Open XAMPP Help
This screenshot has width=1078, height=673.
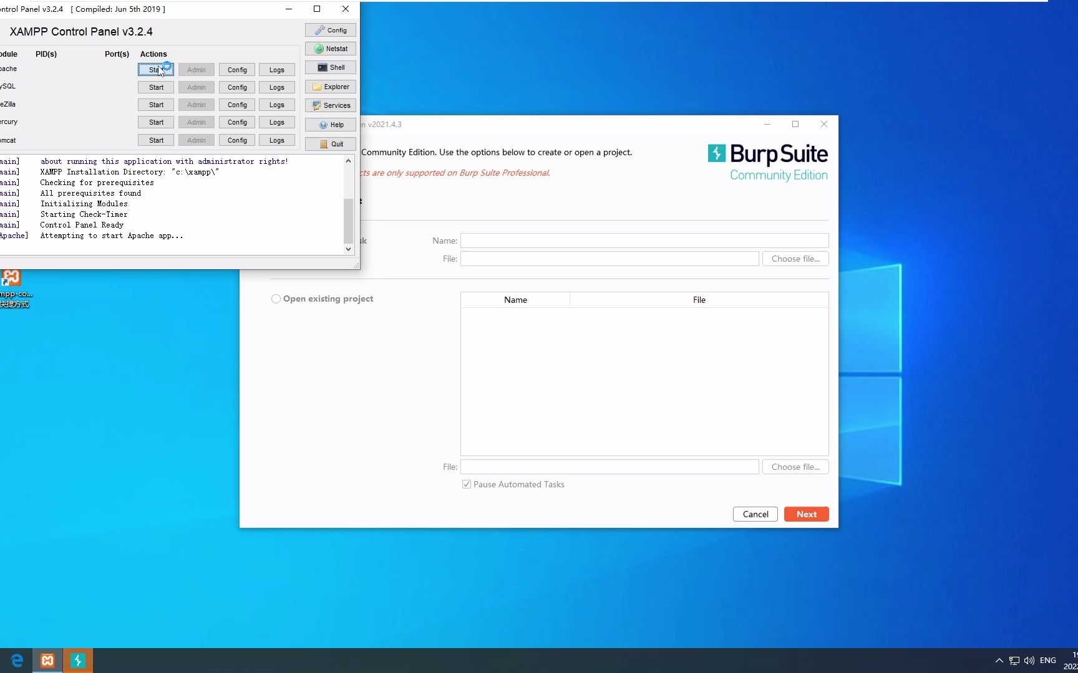(330, 125)
